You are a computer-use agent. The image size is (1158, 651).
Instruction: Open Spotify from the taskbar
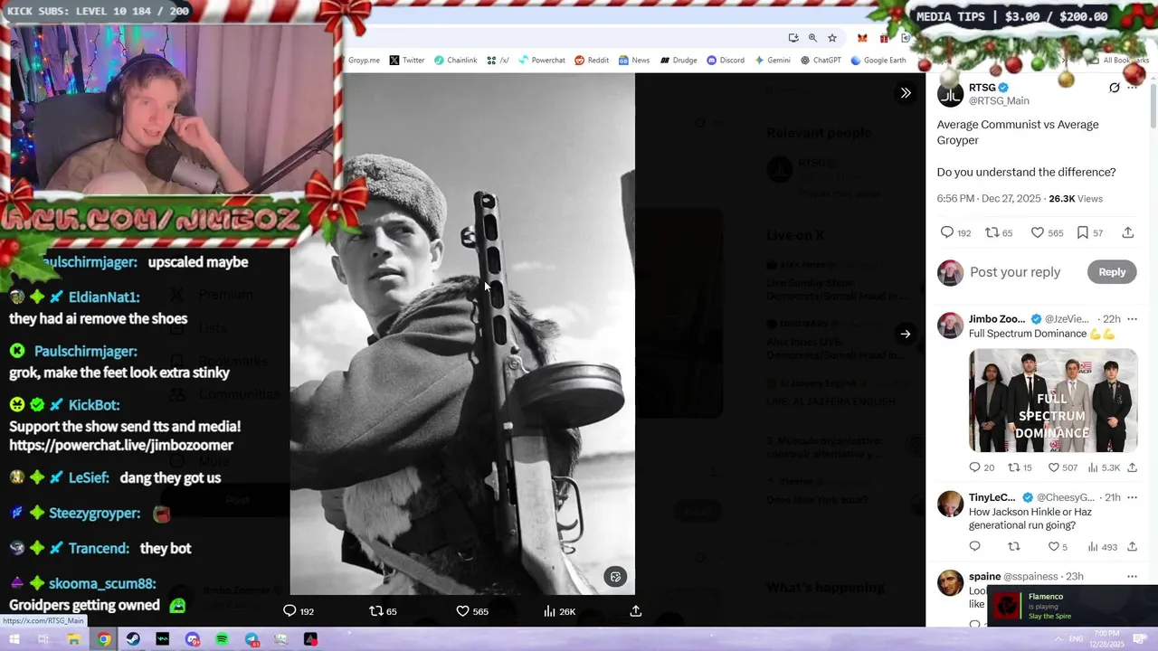click(x=222, y=639)
